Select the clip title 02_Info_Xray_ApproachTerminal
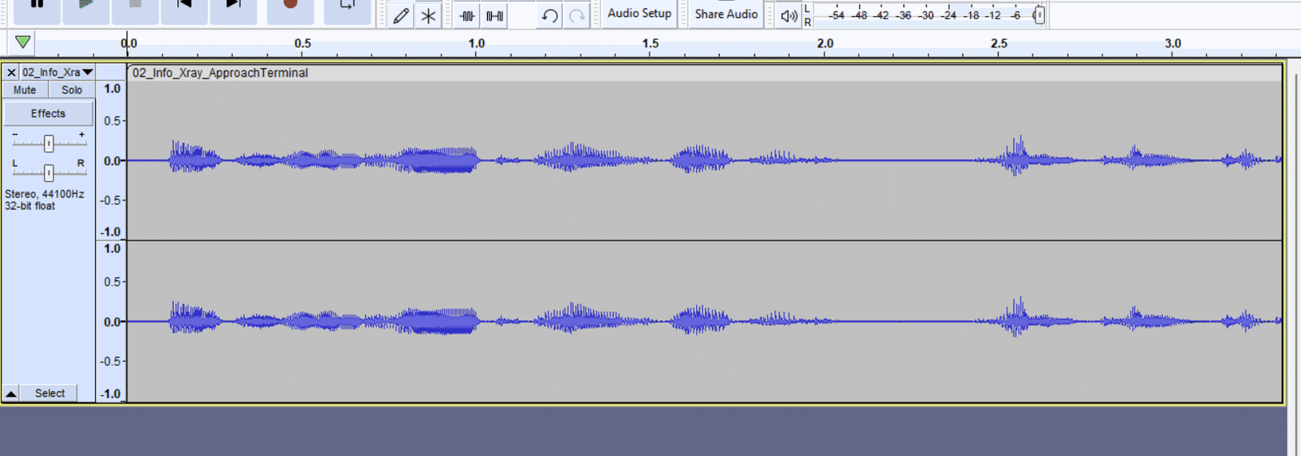Viewport: 1301px width, 456px height. coord(220,73)
